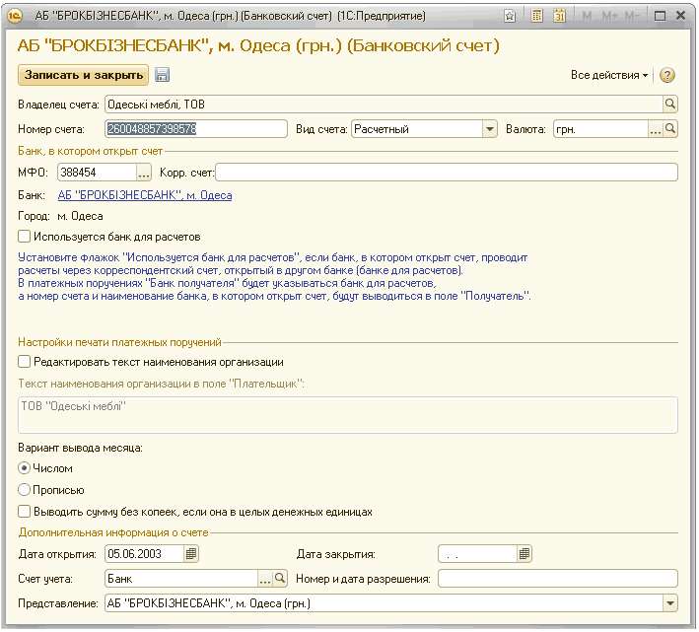Check Редактировать текст наименования организации

[x=25, y=362]
